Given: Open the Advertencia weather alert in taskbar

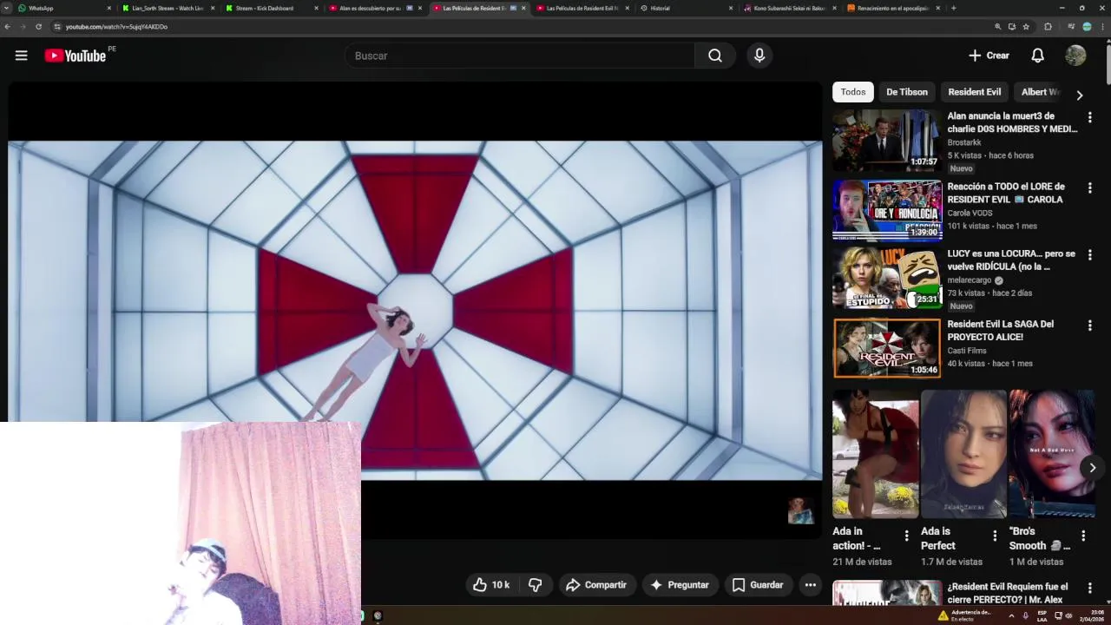Looking at the screenshot, I should [x=964, y=615].
